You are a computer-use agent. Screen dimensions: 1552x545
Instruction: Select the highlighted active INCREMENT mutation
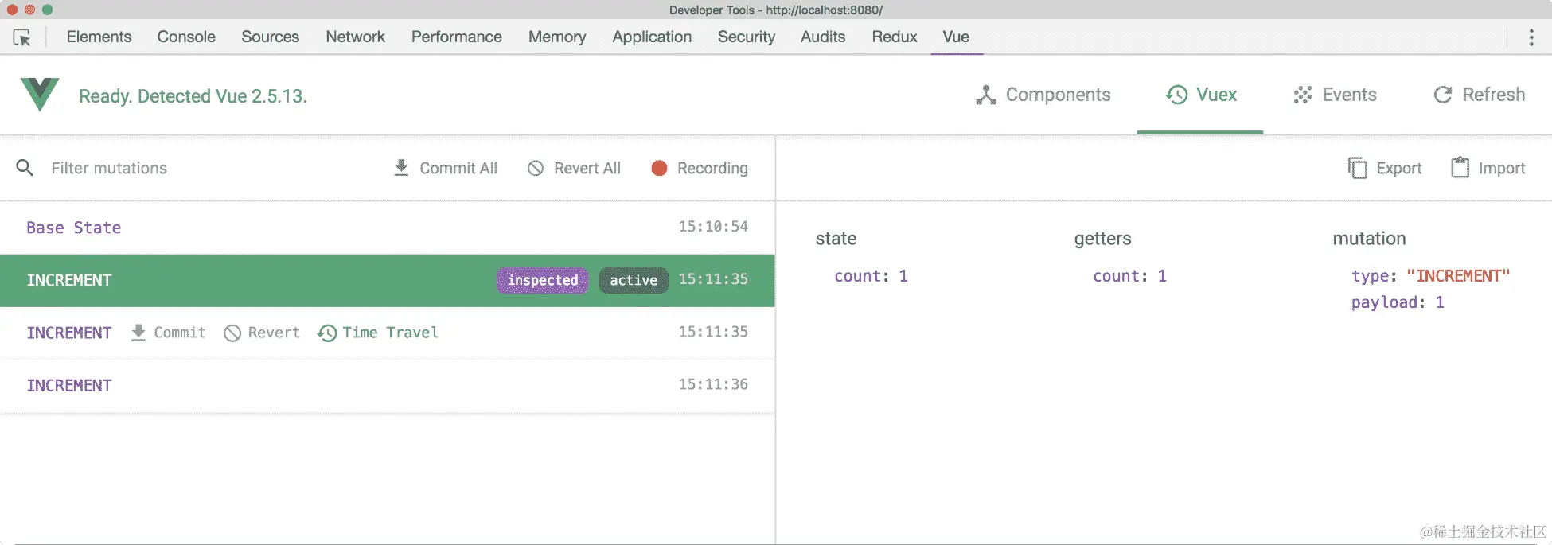tap(388, 280)
